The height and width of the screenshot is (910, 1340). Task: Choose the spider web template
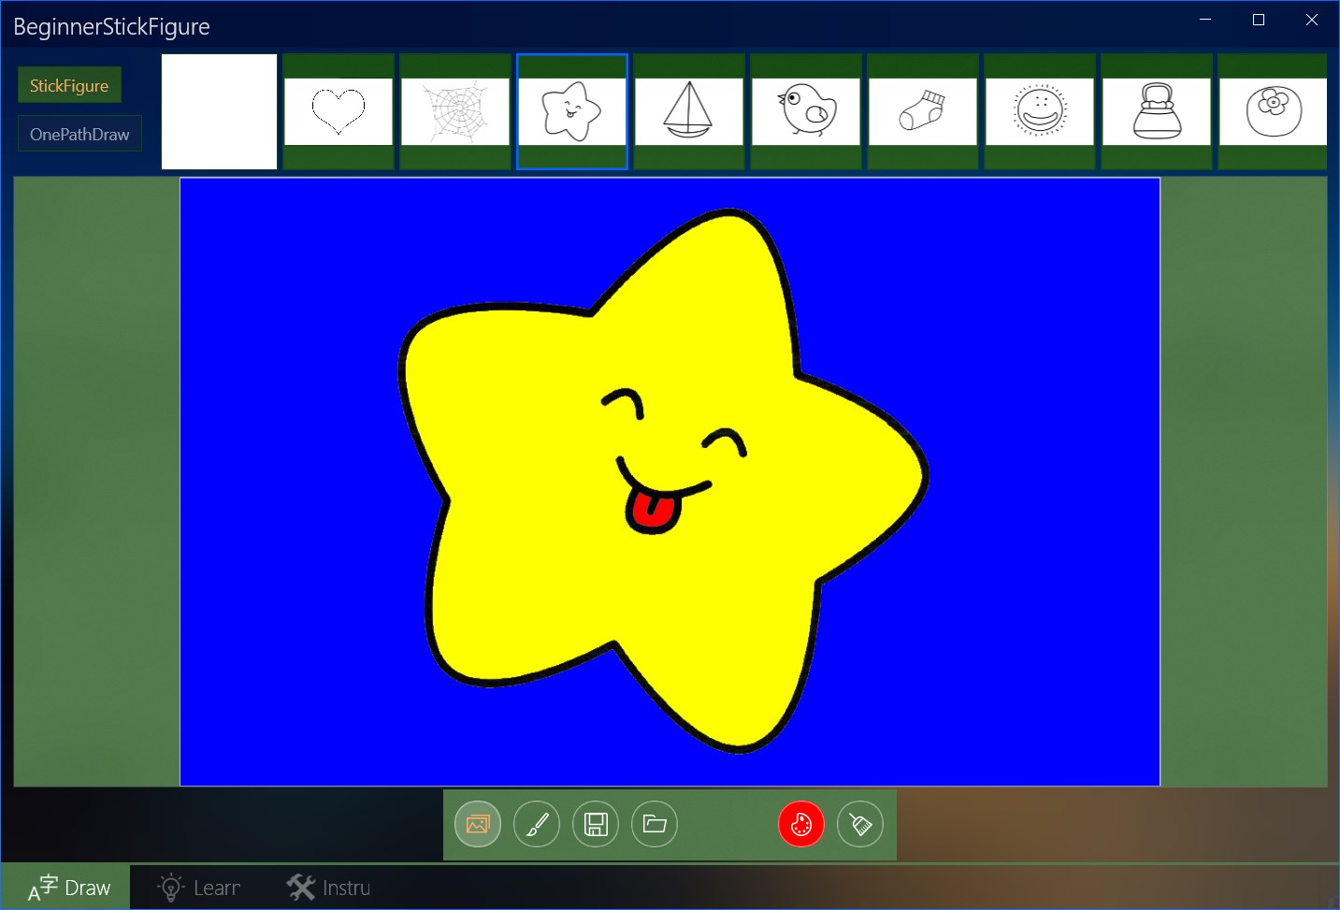point(455,111)
